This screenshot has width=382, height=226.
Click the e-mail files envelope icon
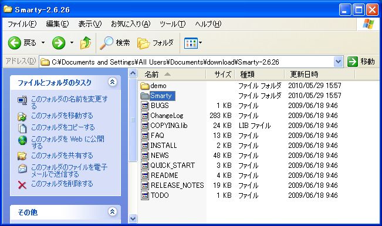point(22,168)
